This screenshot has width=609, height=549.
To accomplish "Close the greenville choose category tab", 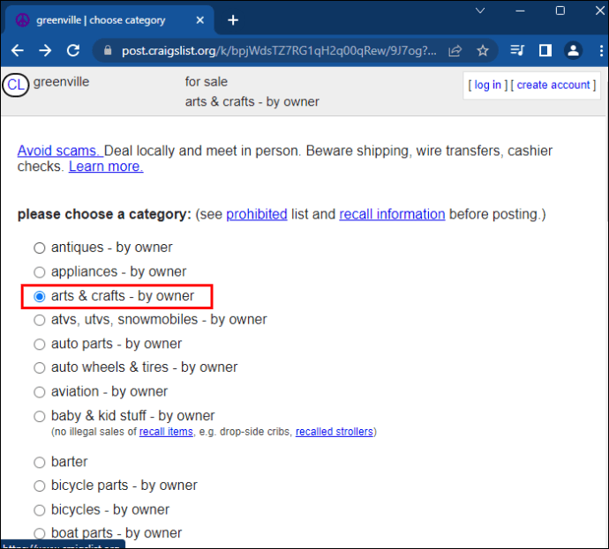I will pos(200,20).
